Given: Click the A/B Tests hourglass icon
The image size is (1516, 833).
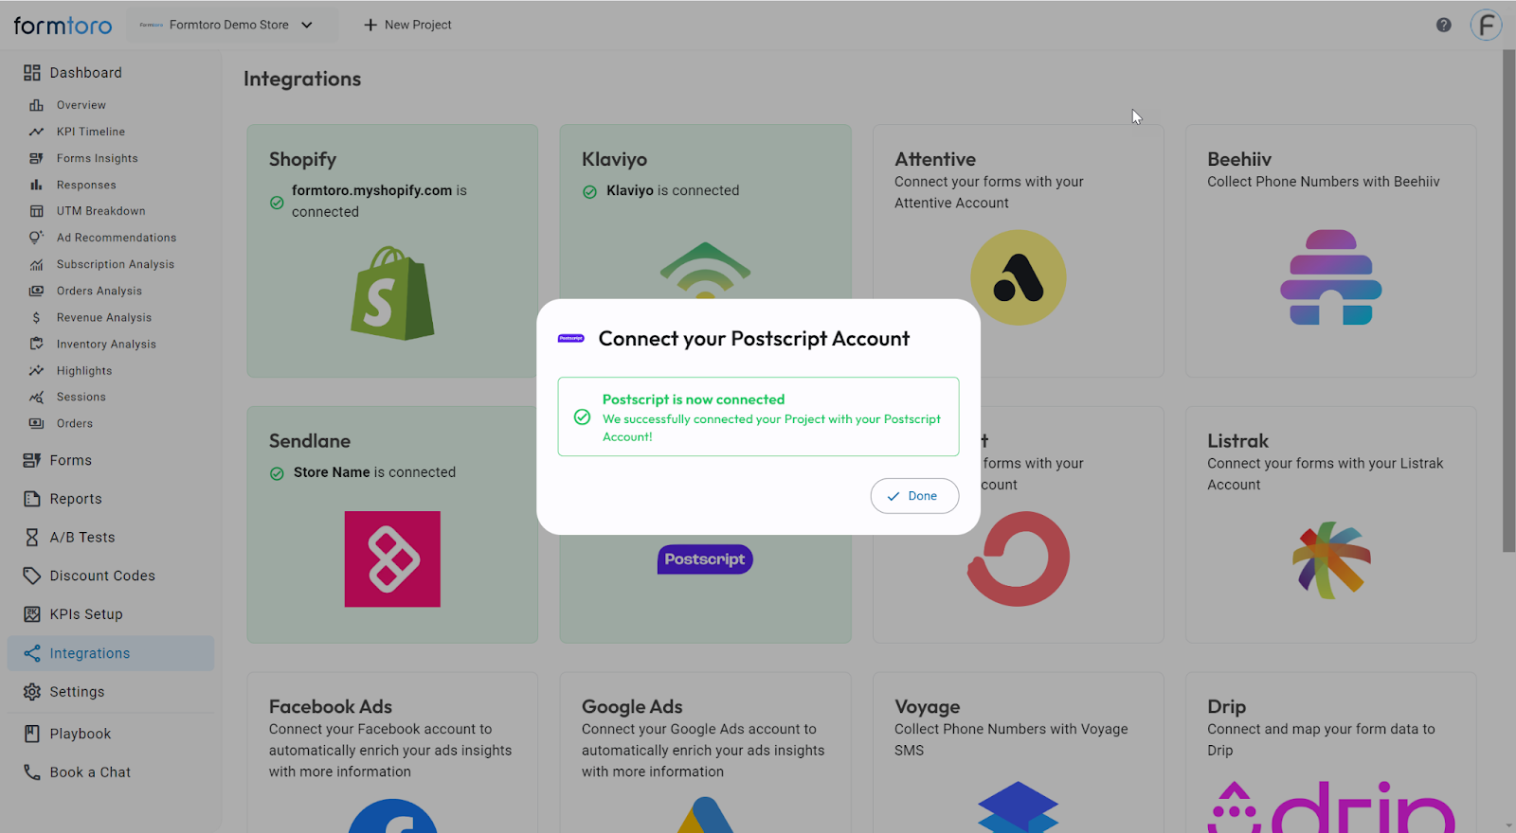Looking at the screenshot, I should tap(32, 537).
